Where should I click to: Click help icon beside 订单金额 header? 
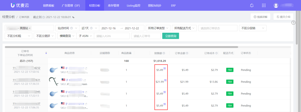(187, 53)
